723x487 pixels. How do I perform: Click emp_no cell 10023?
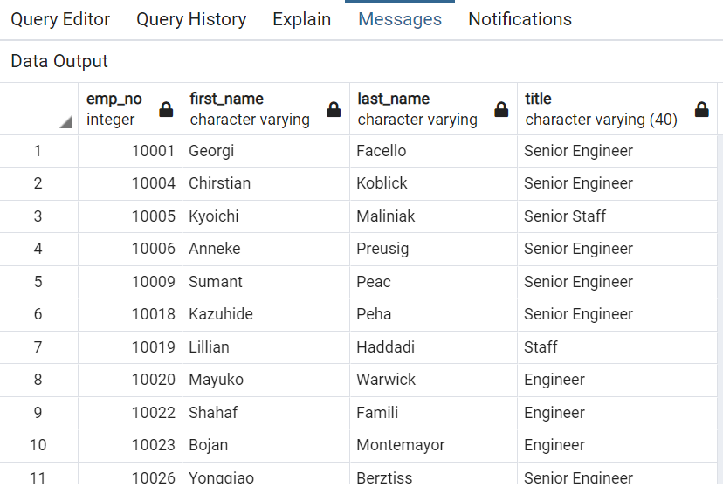point(130,445)
